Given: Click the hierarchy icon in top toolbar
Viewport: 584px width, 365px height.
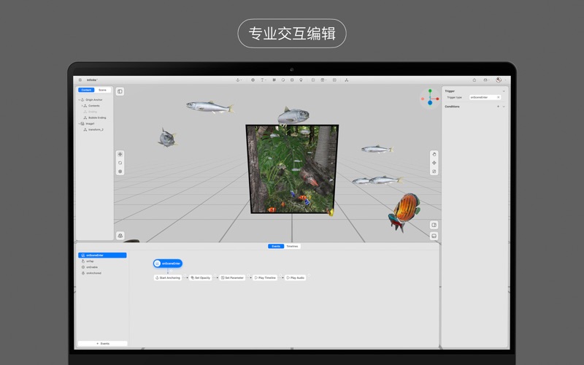Looking at the screenshot, I should 347,80.
